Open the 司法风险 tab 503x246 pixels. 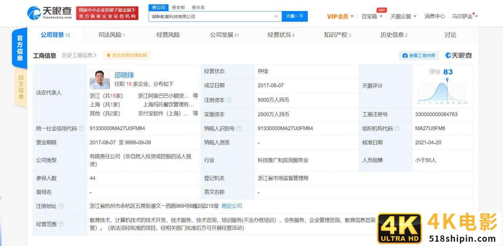click(112, 35)
